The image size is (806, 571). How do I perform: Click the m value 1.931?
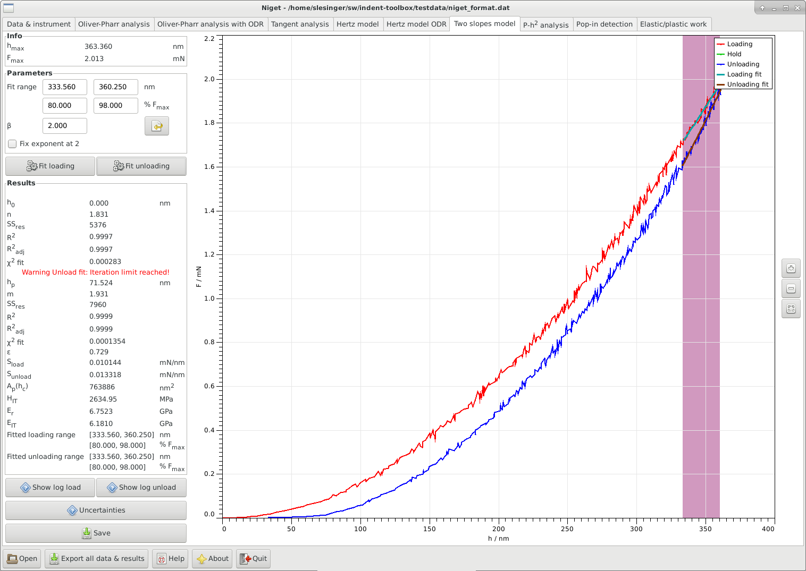[99, 294]
